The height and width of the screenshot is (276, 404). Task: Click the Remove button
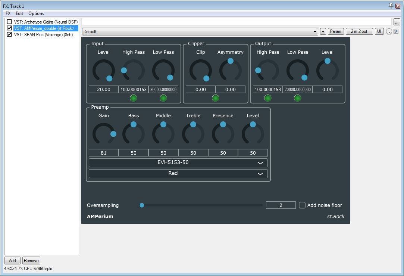click(x=31, y=261)
